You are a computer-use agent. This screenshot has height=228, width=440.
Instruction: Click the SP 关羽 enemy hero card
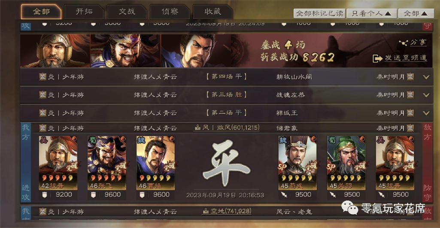click(x=346, y=163)
